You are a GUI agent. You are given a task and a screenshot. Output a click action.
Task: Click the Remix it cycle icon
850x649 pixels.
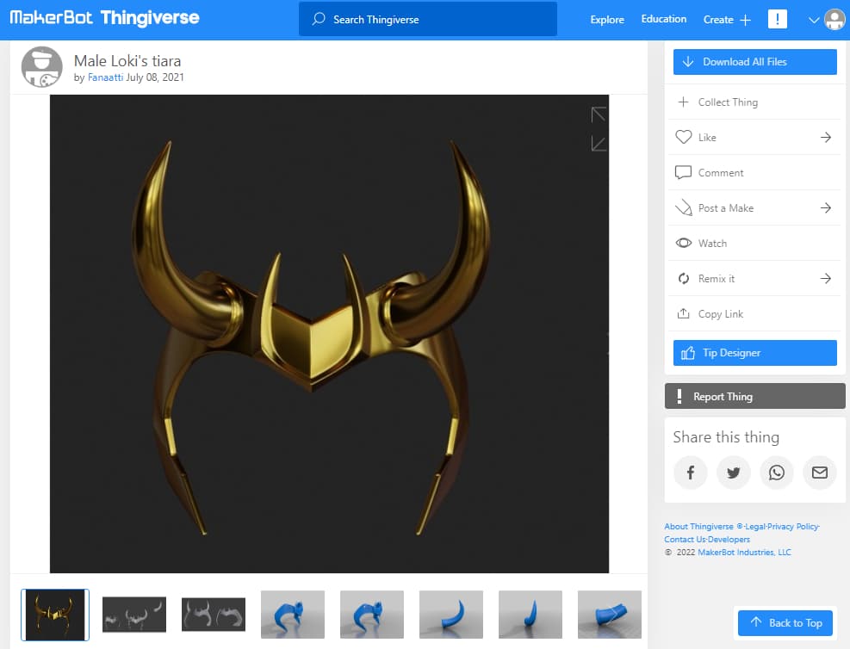pyautogui.click(x=684, y=279)
